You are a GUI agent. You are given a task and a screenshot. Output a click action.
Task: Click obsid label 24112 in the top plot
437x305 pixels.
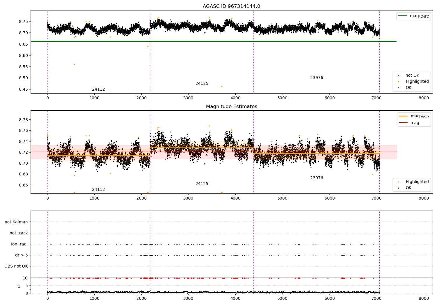pos(98,89)
